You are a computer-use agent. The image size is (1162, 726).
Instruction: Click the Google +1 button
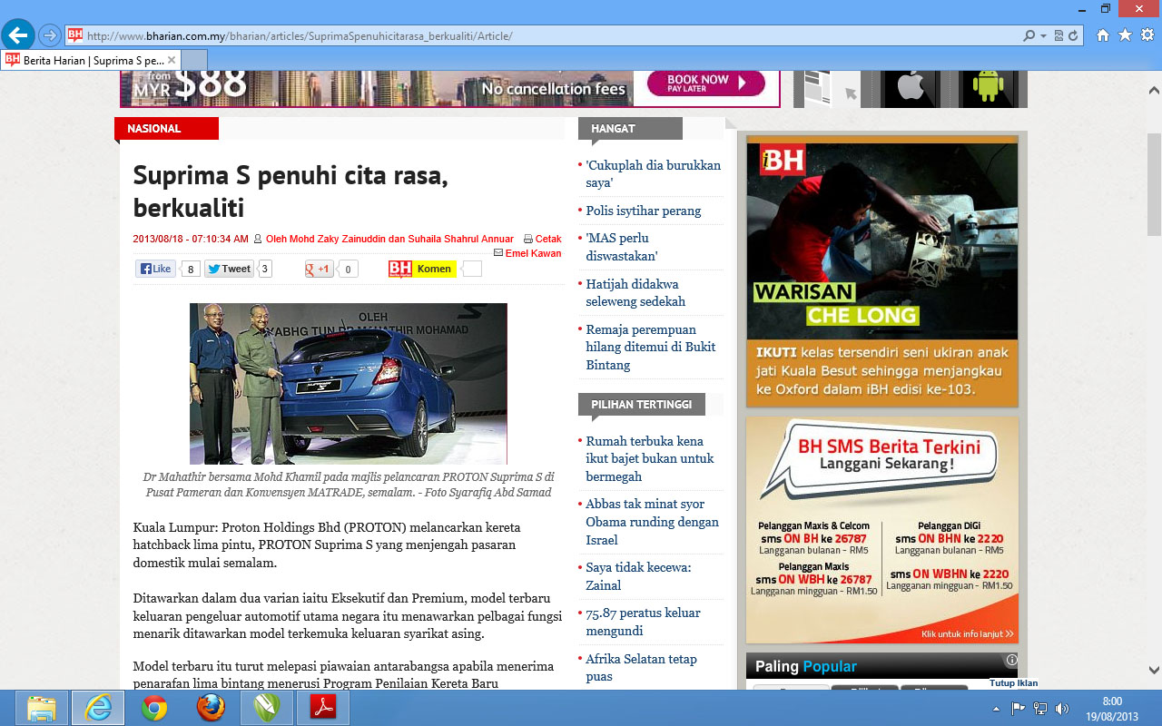click(319, 269)
